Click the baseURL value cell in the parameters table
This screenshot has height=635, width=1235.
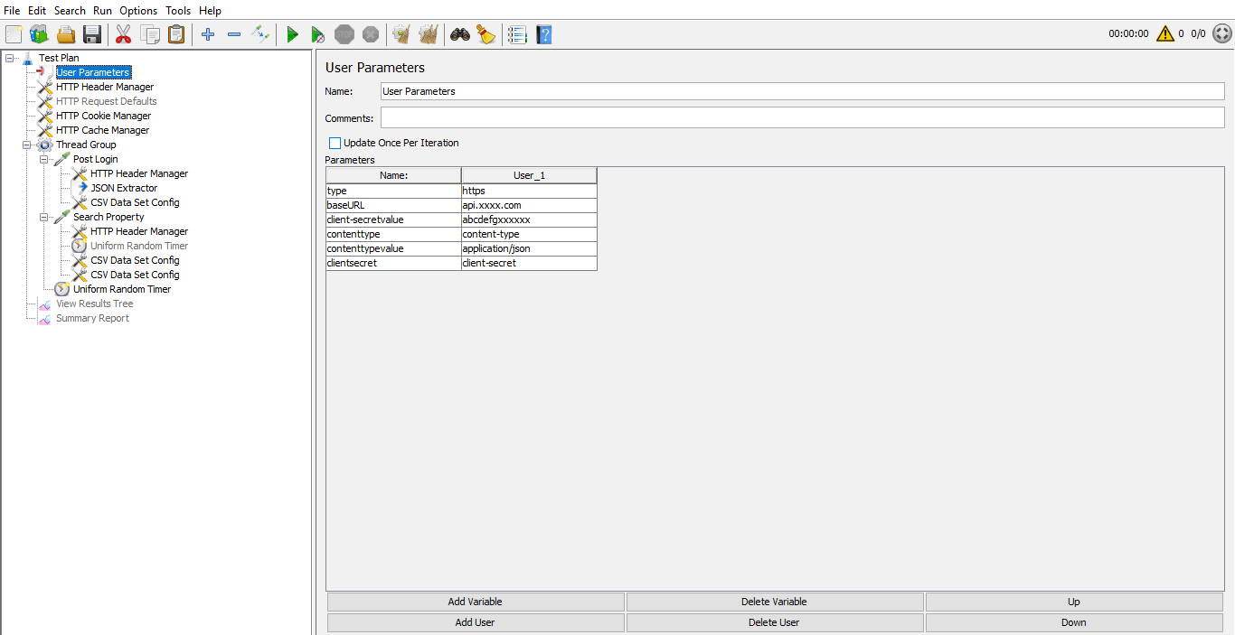coord(528,204)
